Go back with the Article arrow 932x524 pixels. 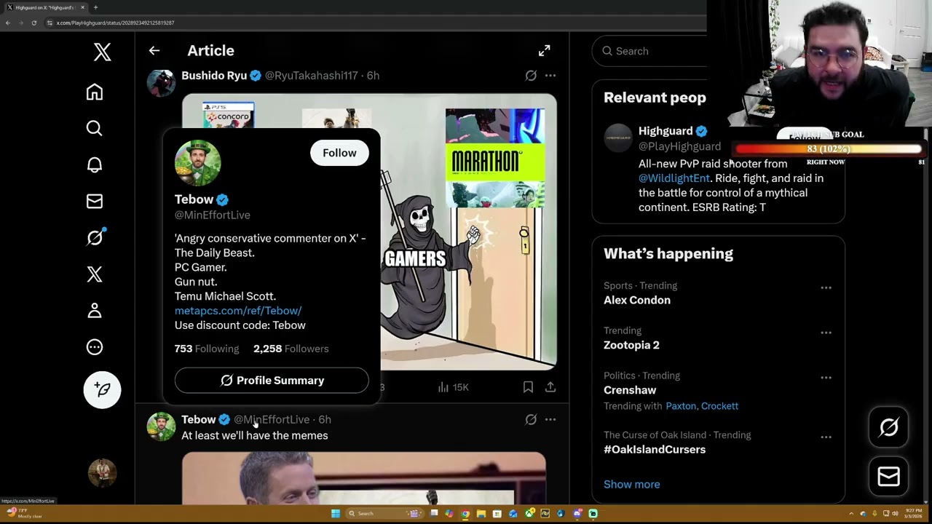tap(154, 51)
